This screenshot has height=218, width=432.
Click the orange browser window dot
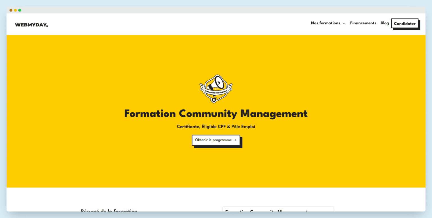(x=10, y=10)
